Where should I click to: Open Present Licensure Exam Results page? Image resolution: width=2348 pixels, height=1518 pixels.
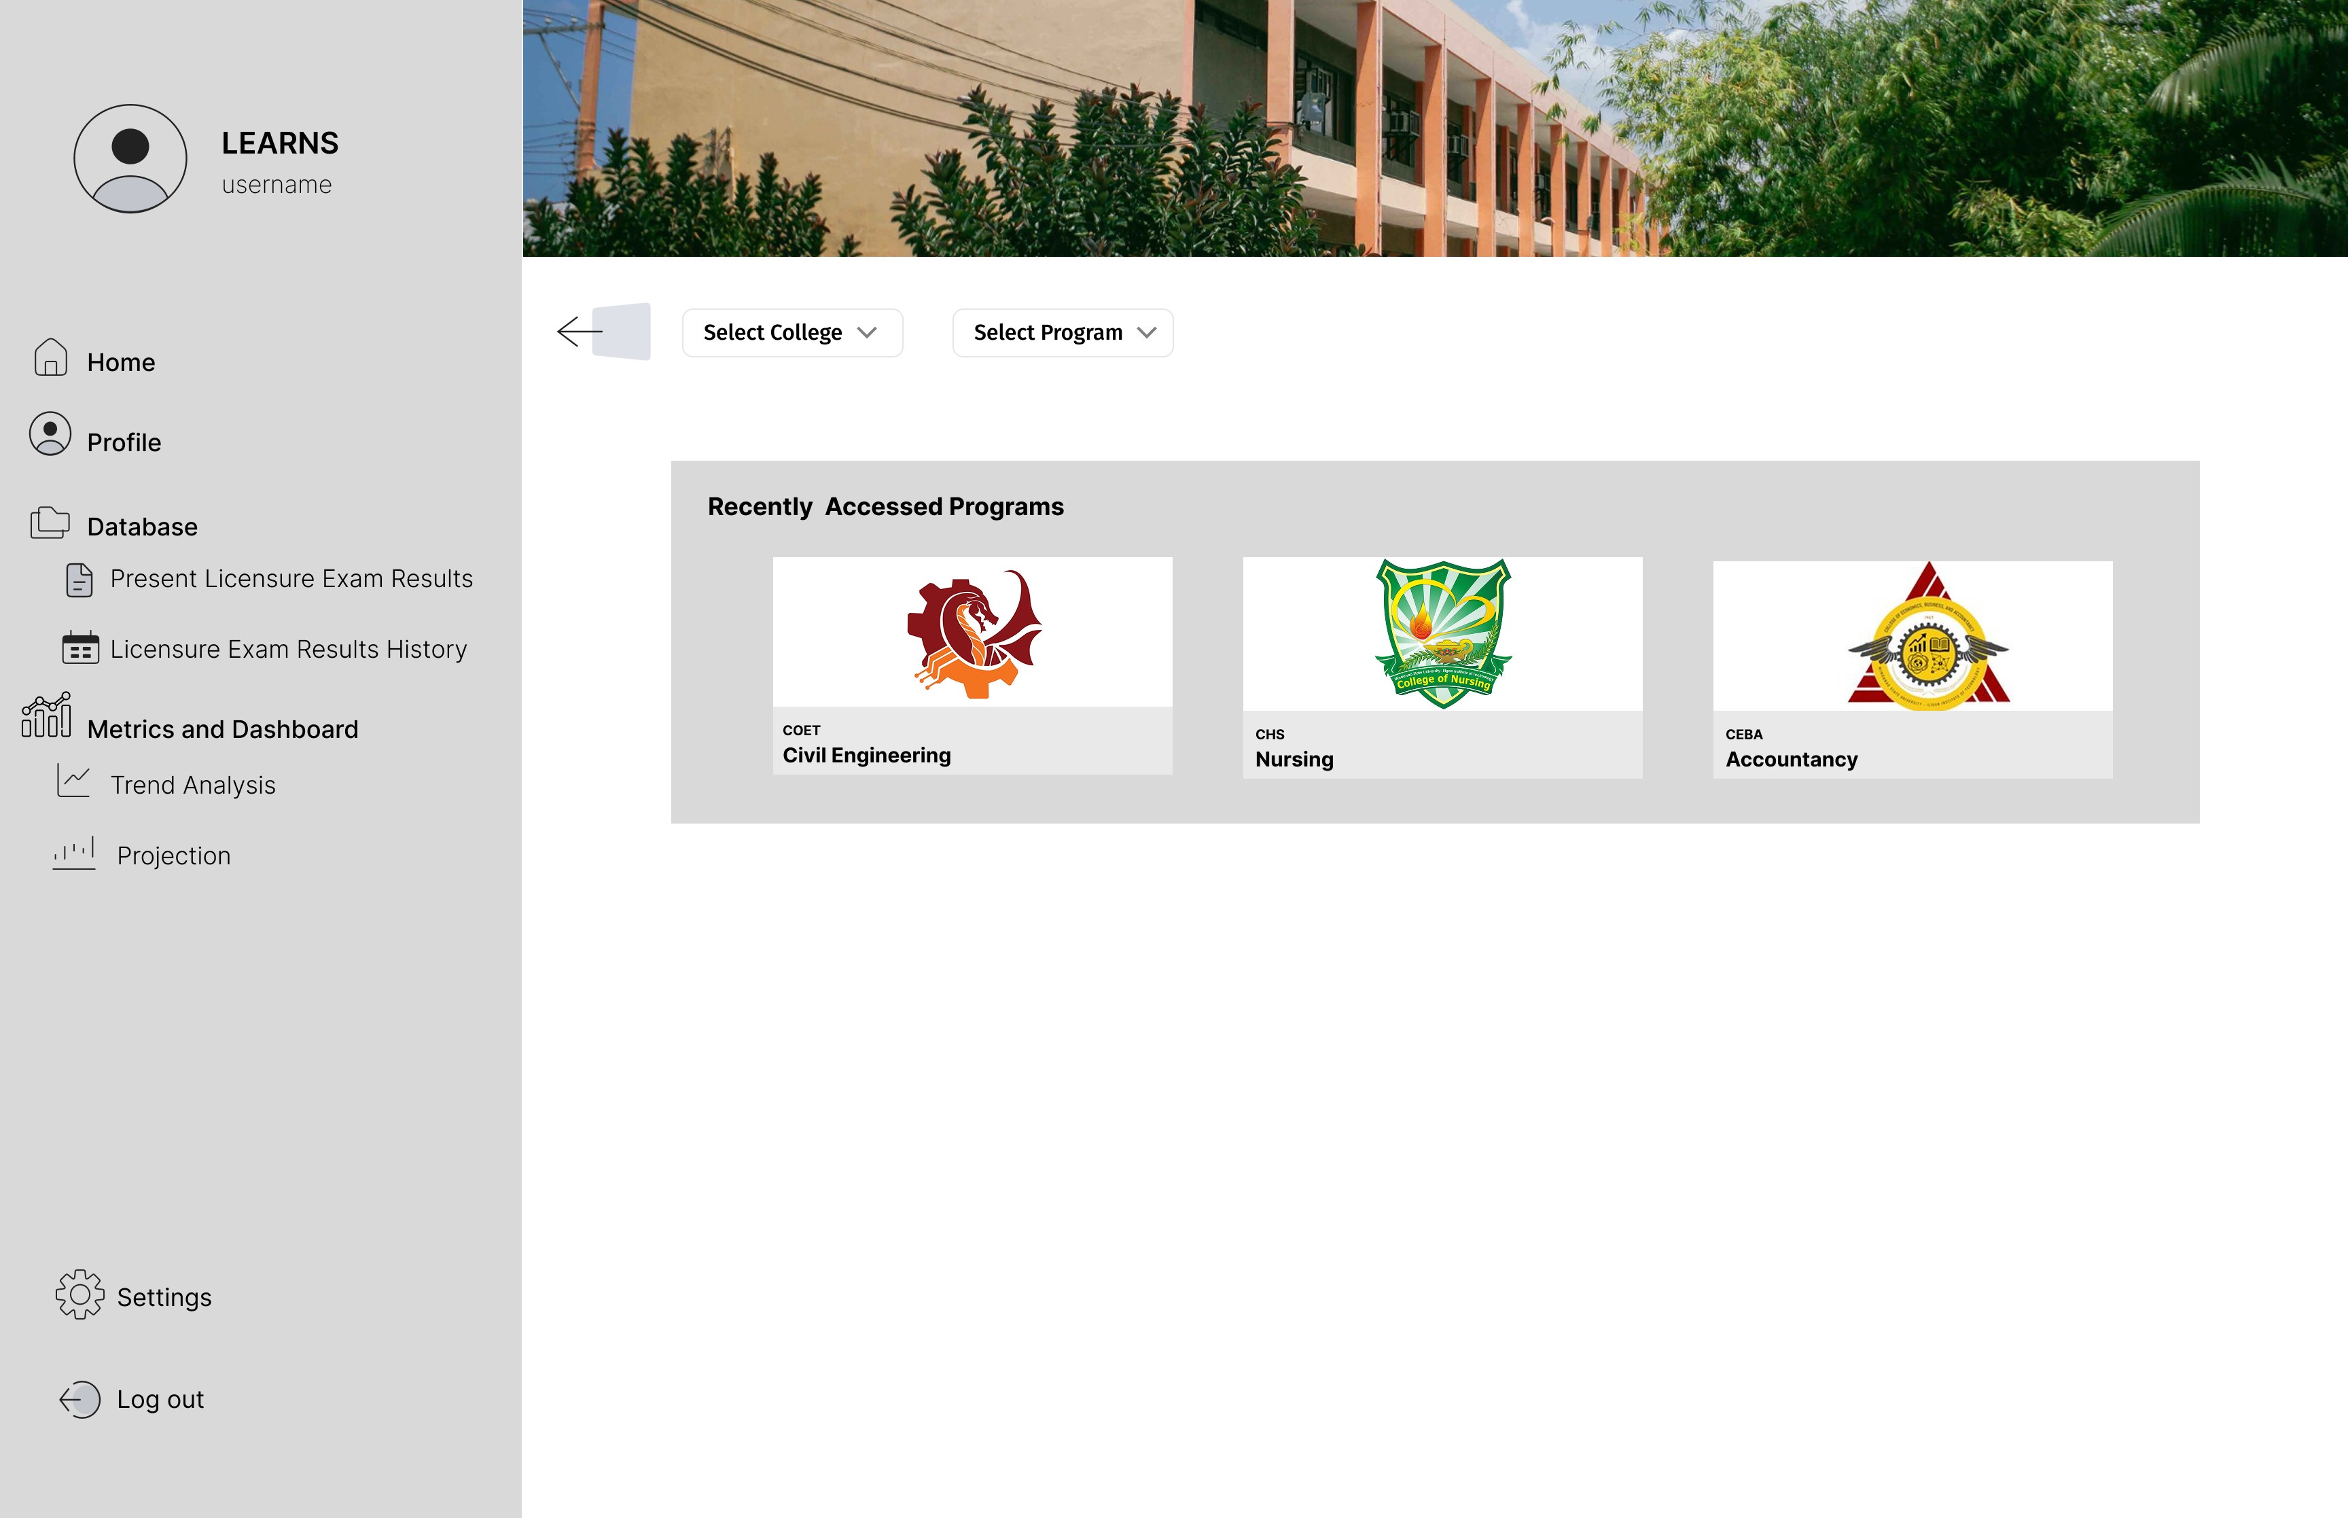tap(291, 579)
